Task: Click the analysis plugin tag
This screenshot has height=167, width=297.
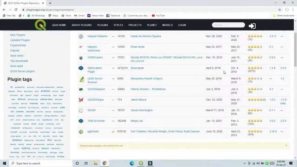Action: tap(45, 91)
